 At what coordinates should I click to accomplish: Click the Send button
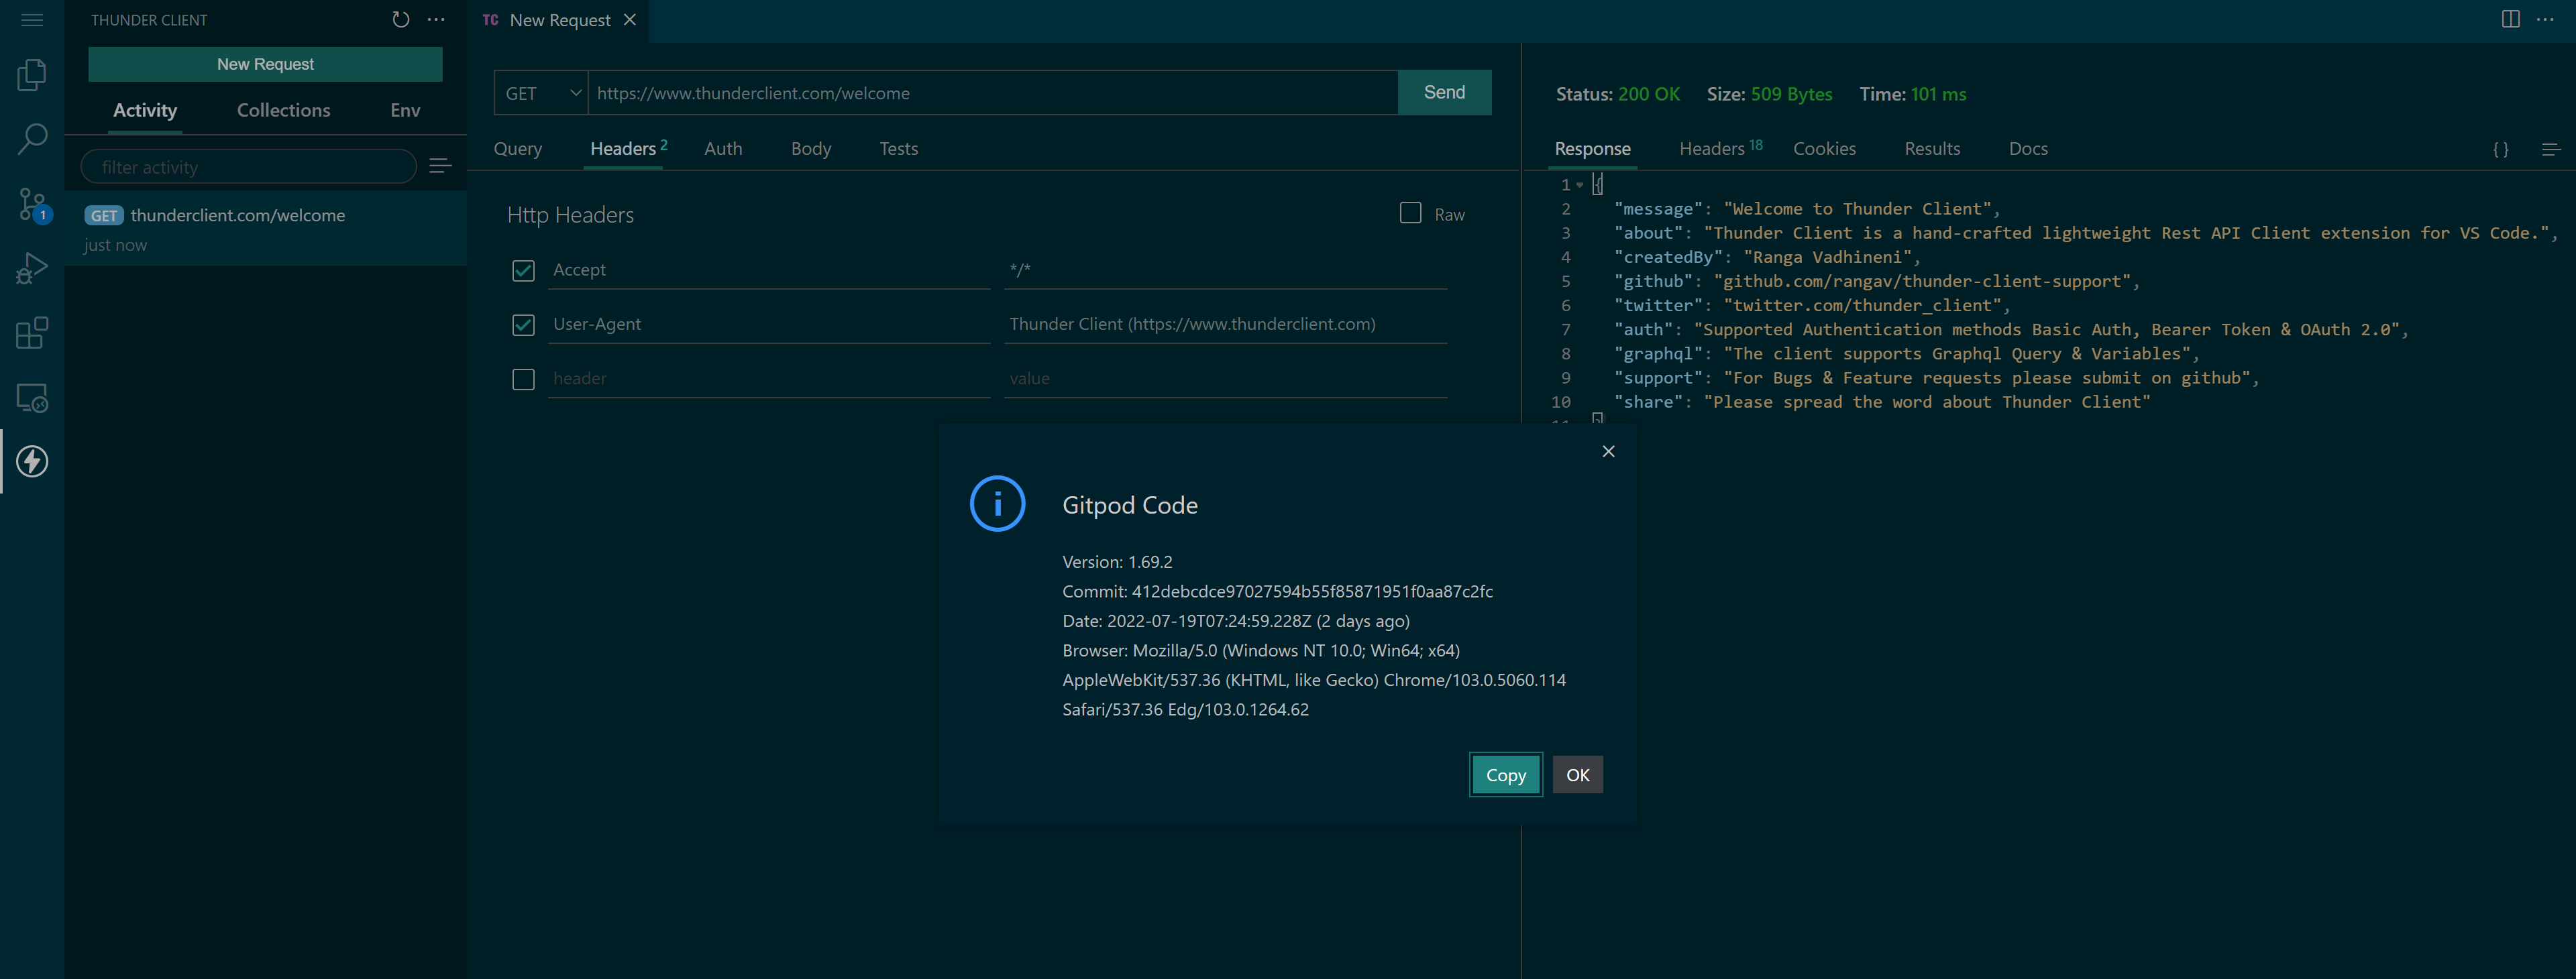pyautogui.click(x=1443, y=92)
